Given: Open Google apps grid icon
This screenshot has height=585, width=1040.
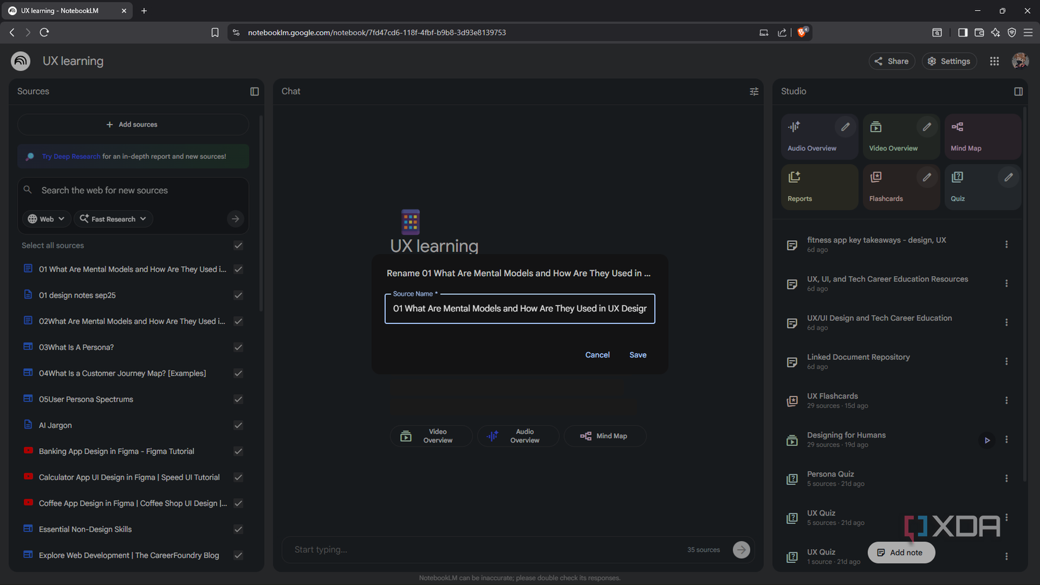Looking at the screenshot, I should coord(994,61).
